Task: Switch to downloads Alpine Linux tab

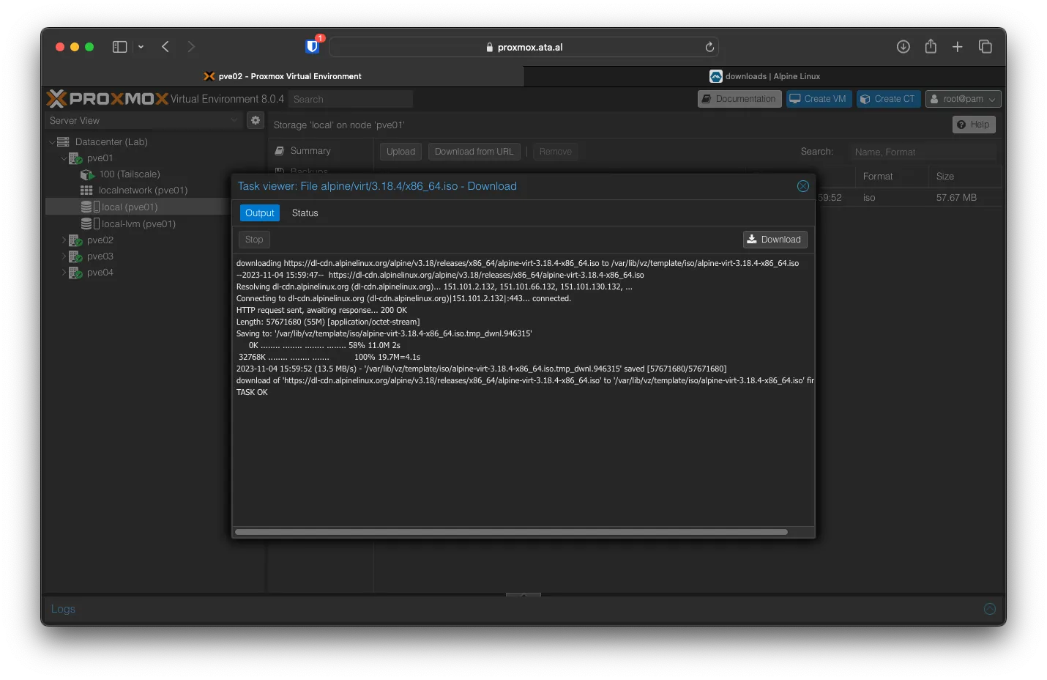Action: point(764,76)
